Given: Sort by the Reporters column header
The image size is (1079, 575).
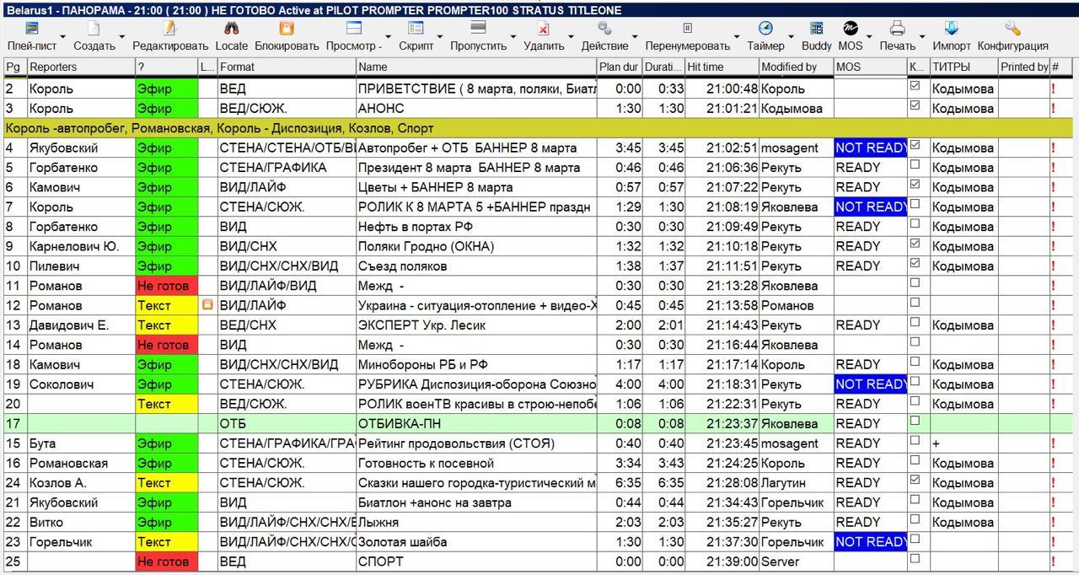Looking at the screenshot, I should [x=81, y=67].
